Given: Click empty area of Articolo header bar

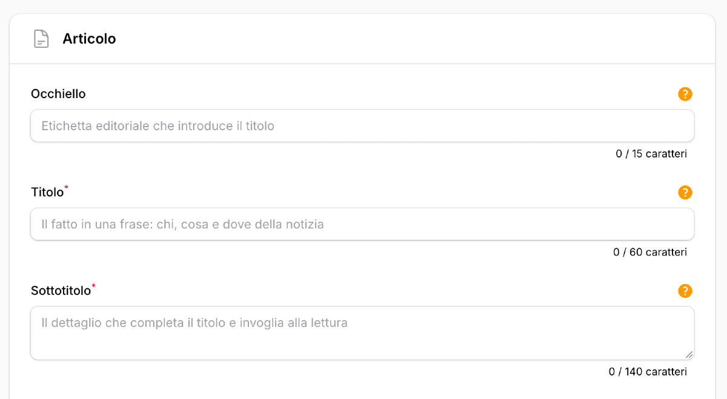Looking at the screenshot, I should pyautogui.click(x=412, y=39).
